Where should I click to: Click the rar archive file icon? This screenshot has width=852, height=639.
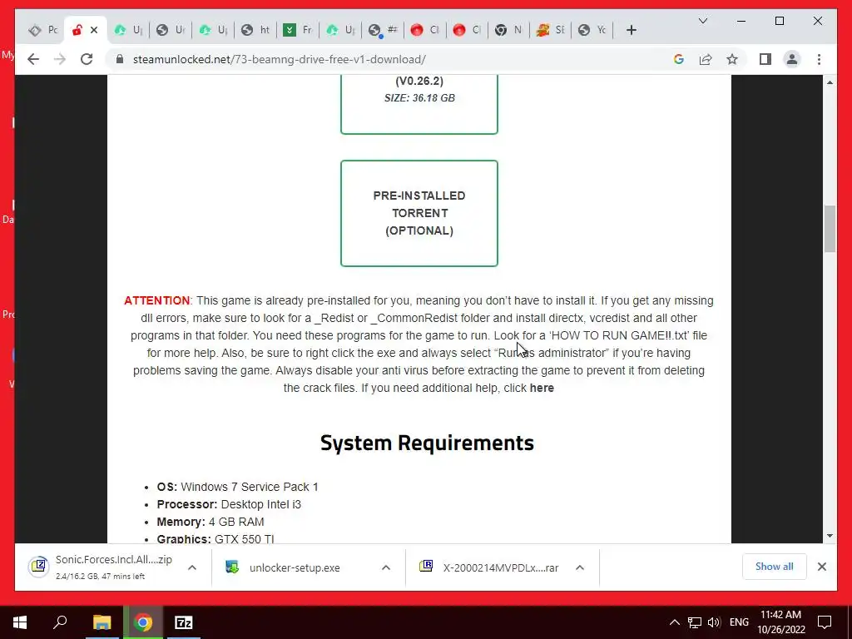click(426, 566)
